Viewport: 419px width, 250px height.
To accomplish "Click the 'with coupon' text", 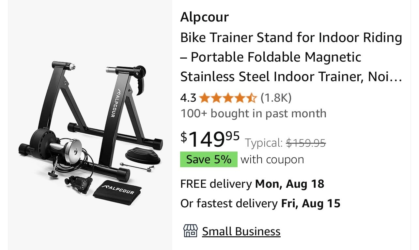I will (x=272, y=159).
